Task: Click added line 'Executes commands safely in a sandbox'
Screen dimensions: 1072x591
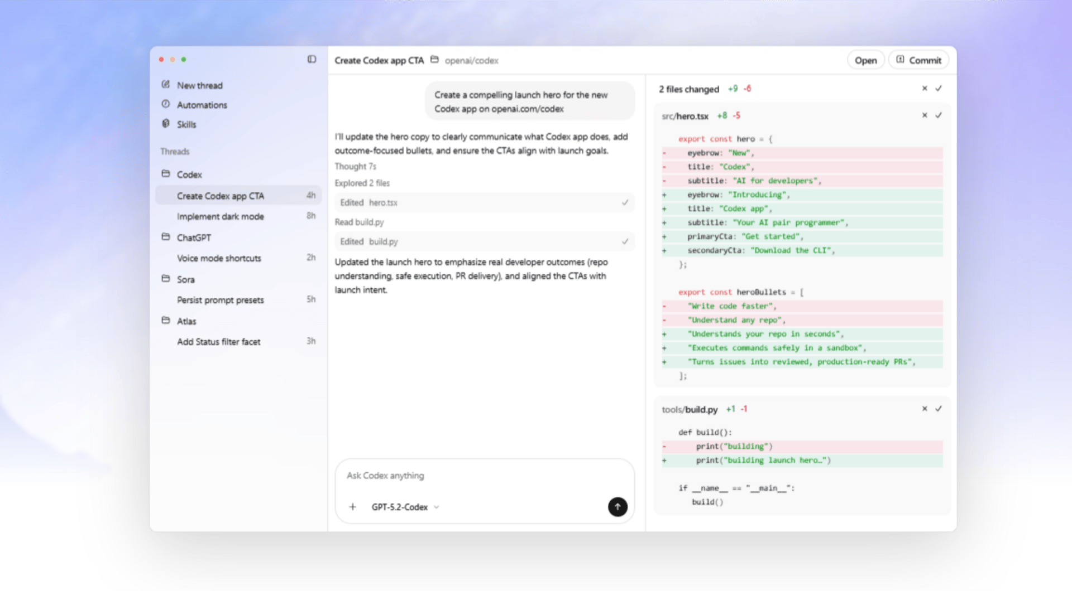Action: coord(802,348)
